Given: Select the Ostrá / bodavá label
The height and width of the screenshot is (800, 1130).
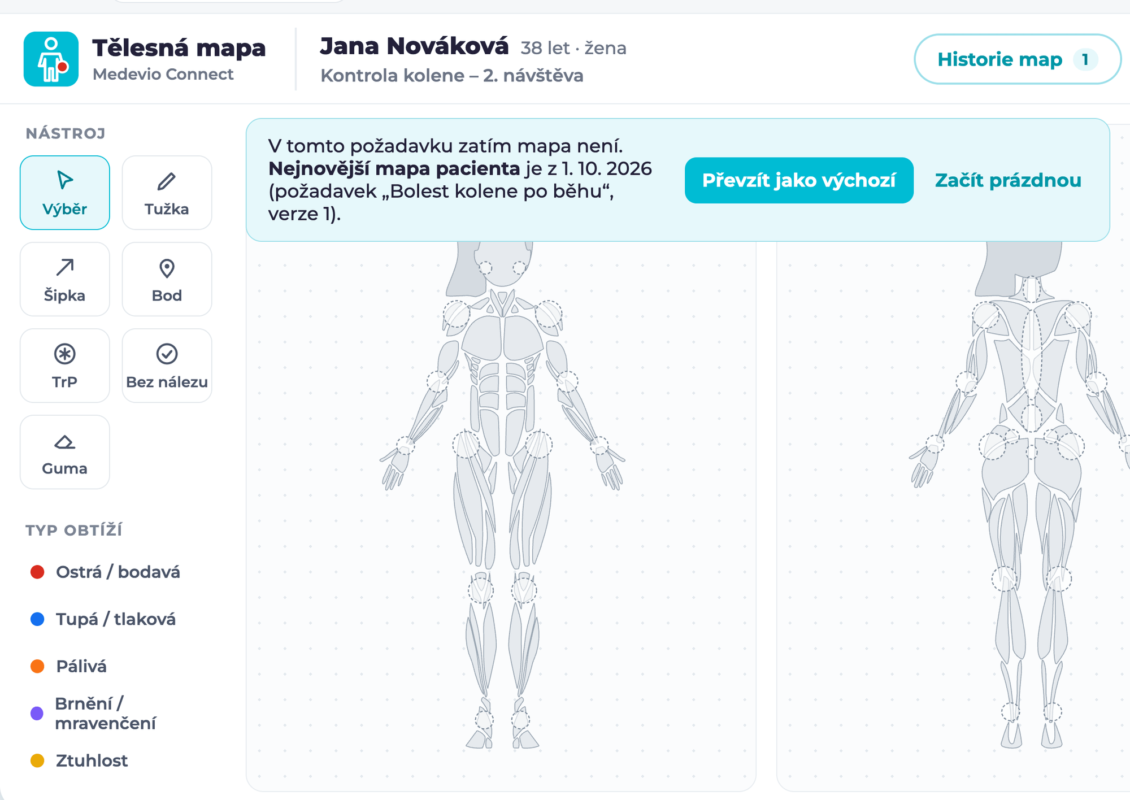Looking at the screenshot, I should coord(118,572).
